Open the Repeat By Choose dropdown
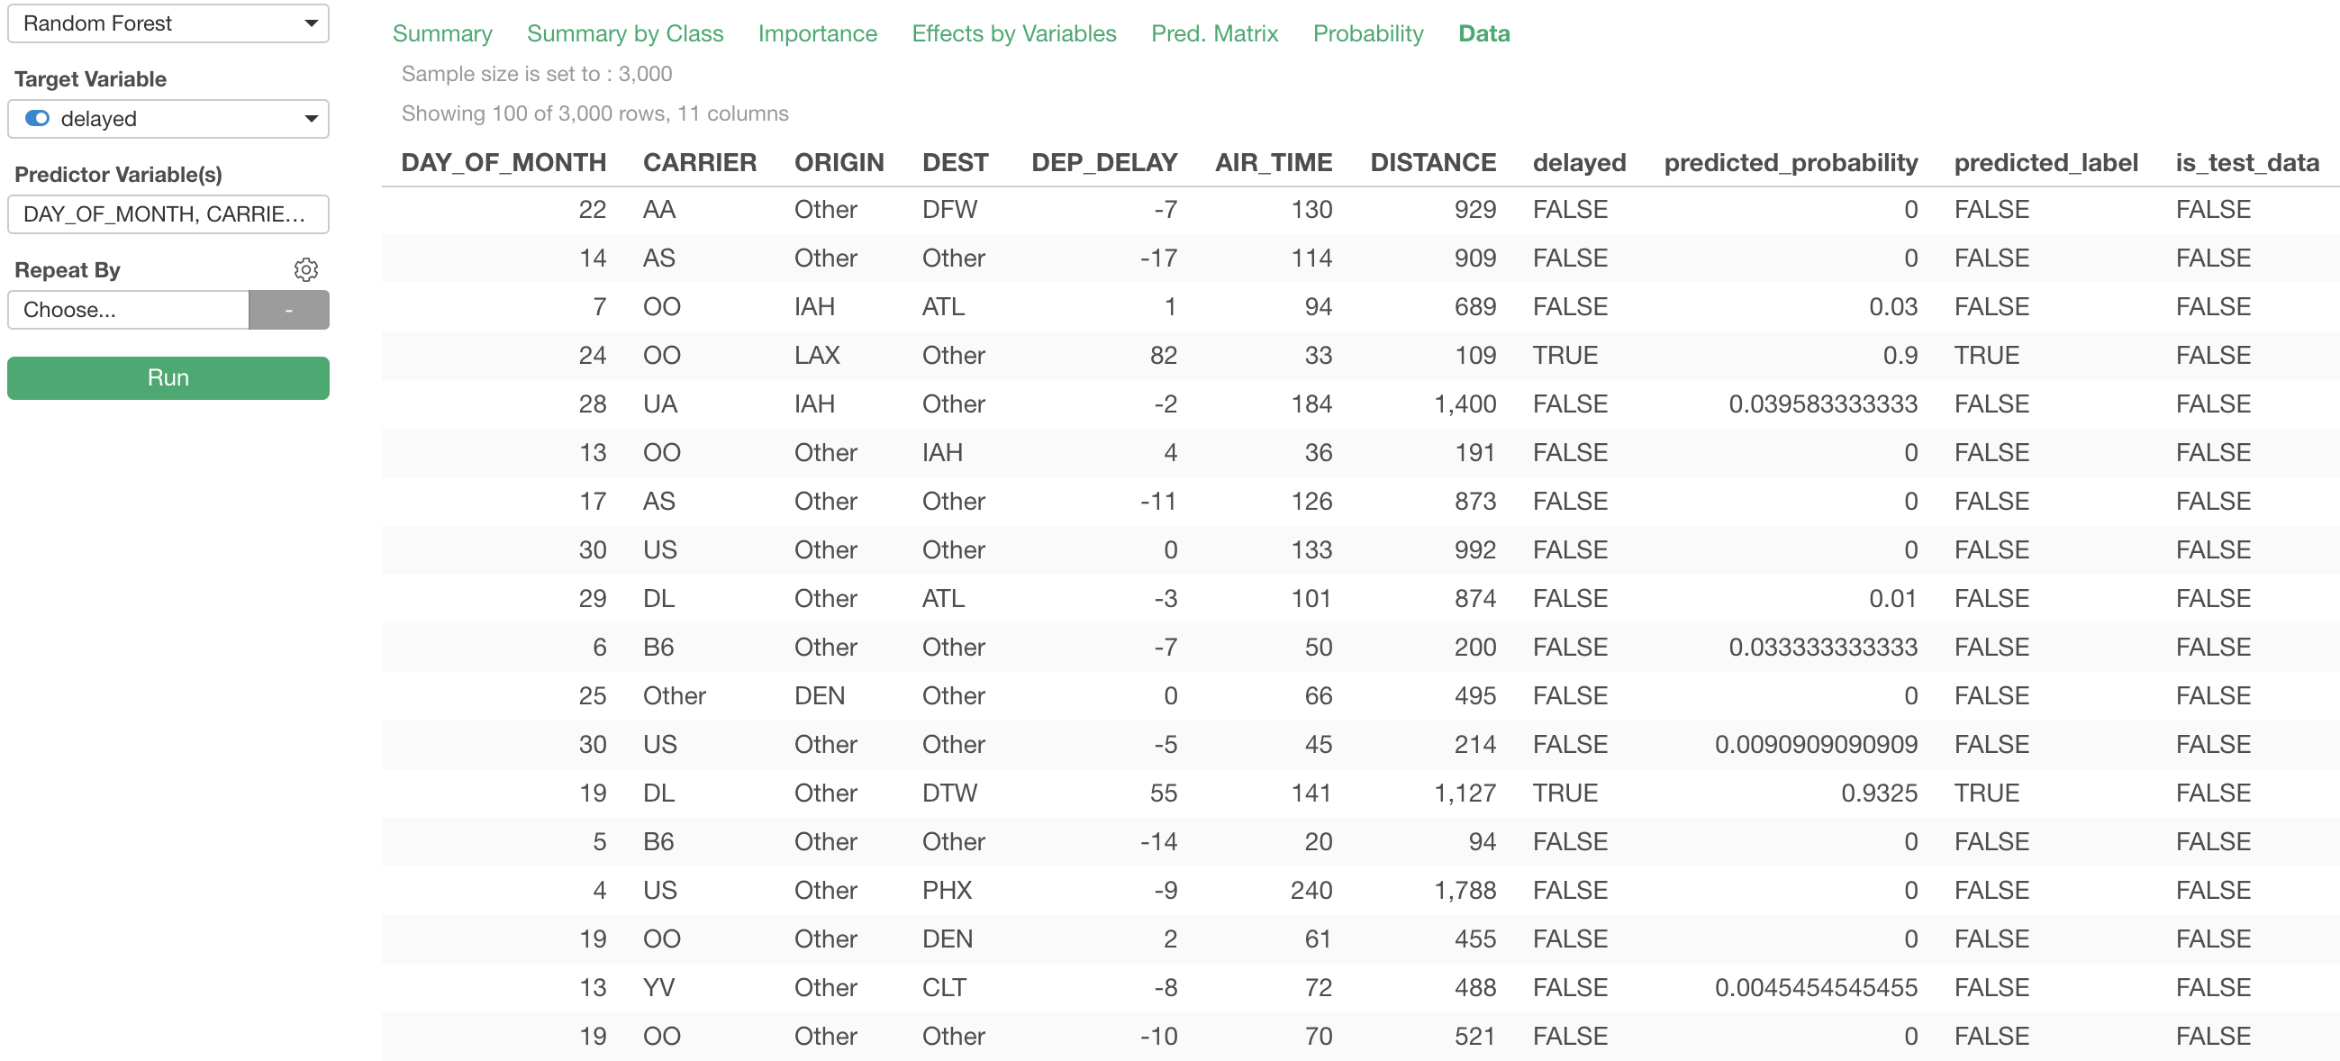 click(x=128, y=310)
